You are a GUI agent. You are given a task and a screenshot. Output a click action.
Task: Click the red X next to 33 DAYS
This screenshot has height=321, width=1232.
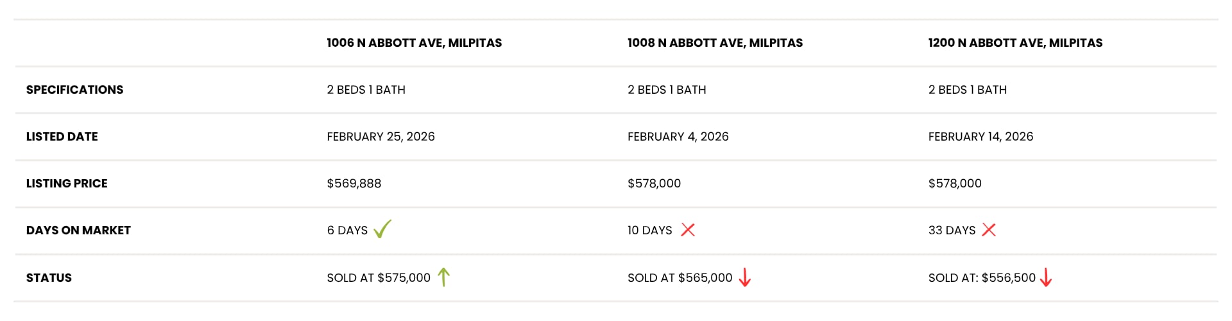pos(989,230)
